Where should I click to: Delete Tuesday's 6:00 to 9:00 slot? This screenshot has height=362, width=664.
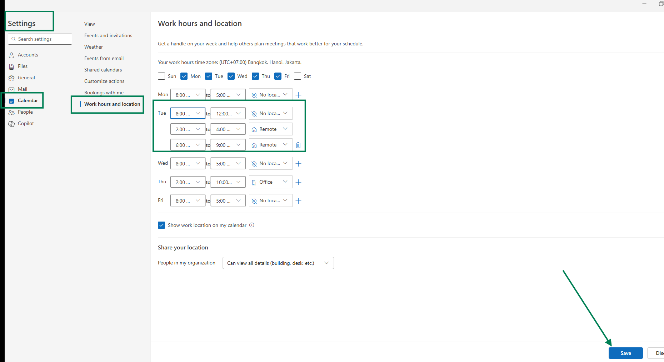point(298,145)
